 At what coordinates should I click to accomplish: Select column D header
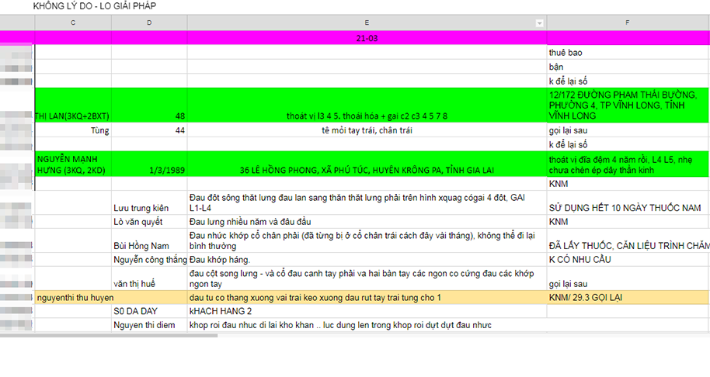click(149, 23)
